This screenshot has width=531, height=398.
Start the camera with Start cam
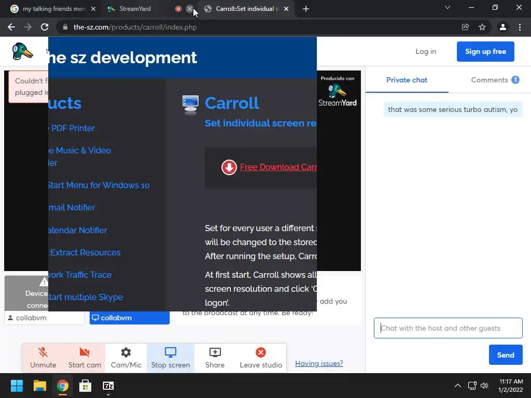pos(85,358)
